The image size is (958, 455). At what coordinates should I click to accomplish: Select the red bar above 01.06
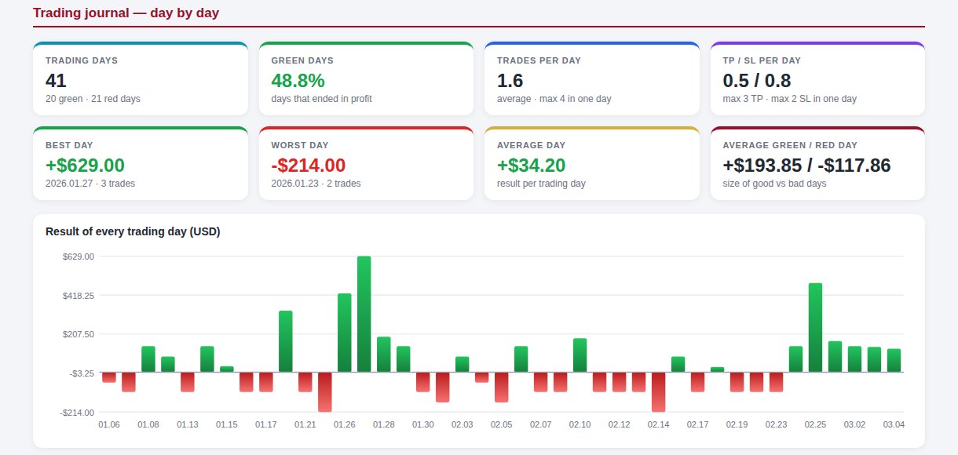[109, 377]
